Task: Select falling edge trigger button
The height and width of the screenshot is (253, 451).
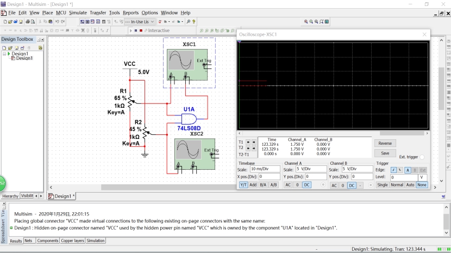Action: coord(400,170)
